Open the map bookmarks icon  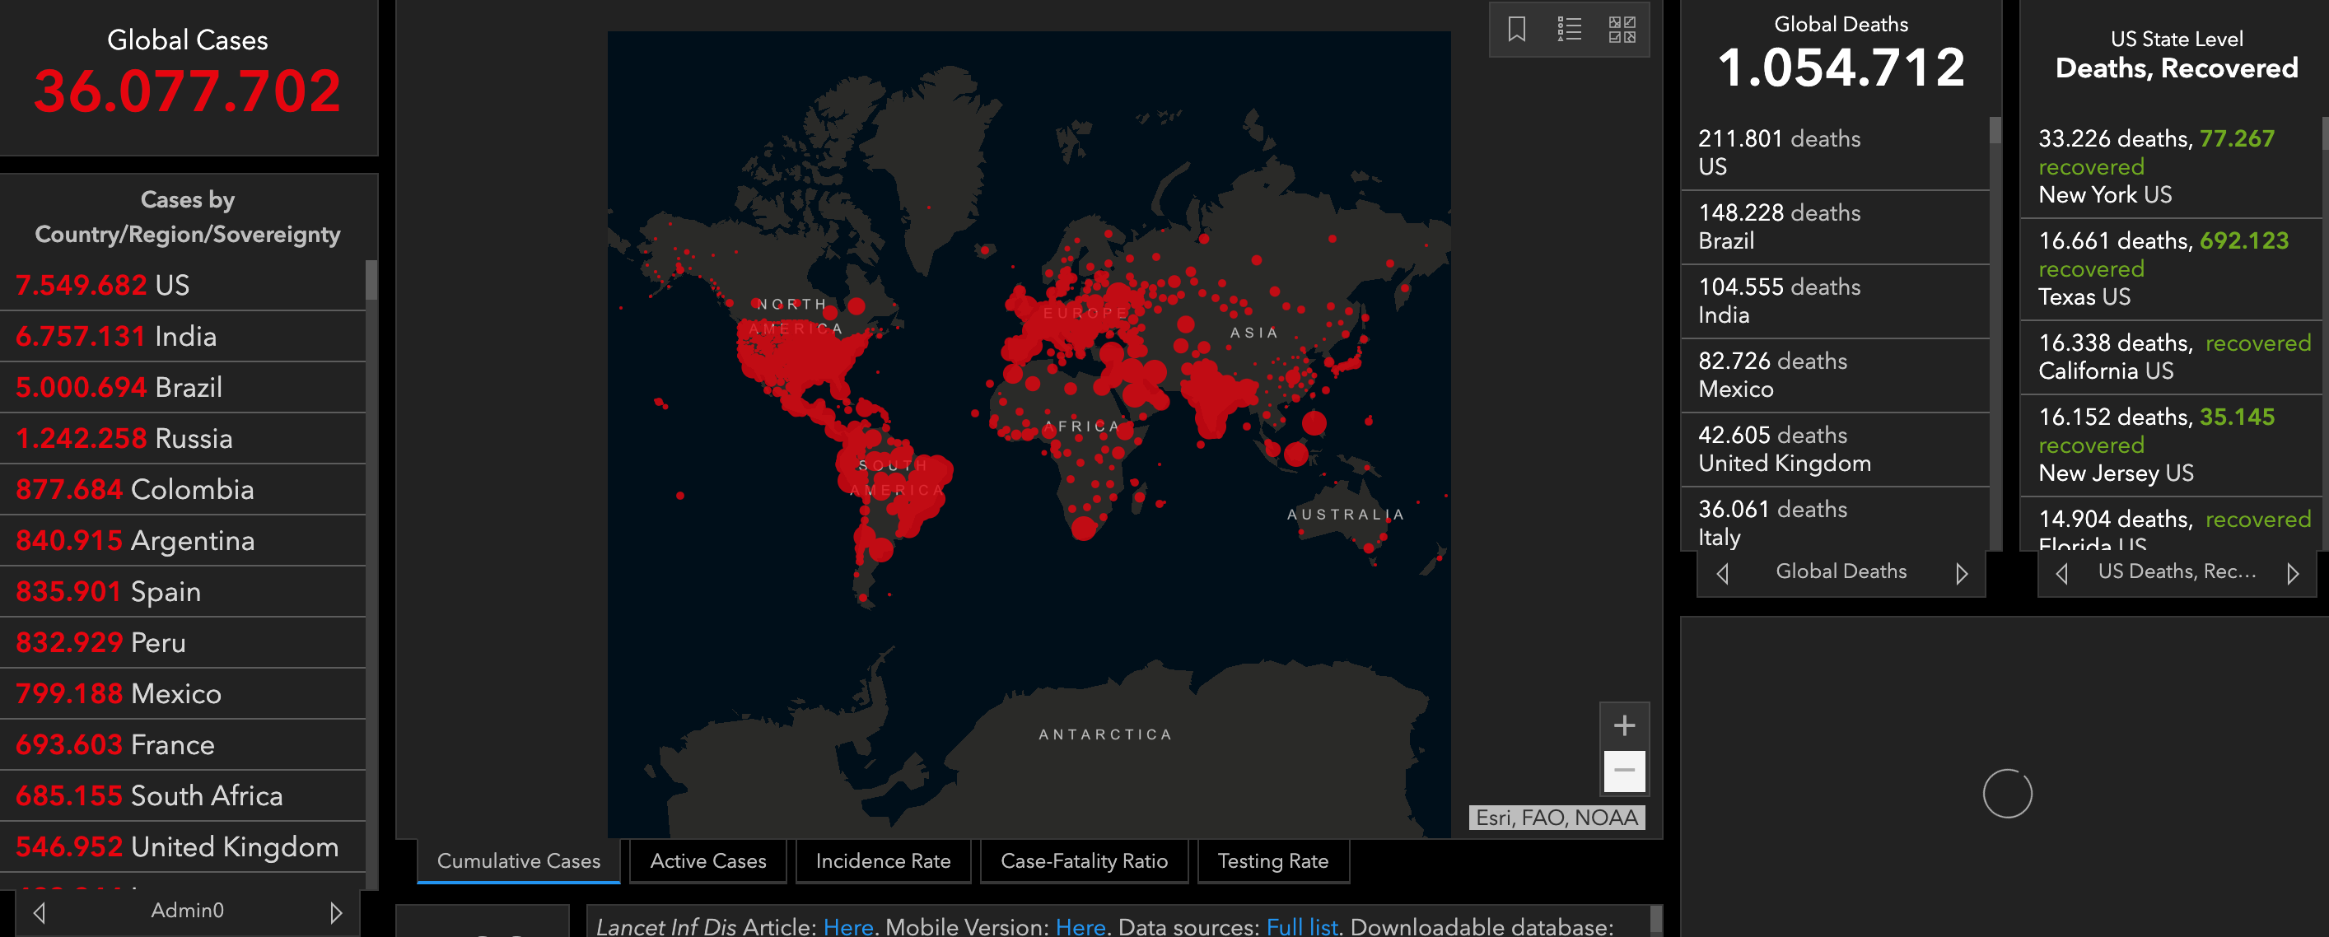click(x=1516, y=29)
